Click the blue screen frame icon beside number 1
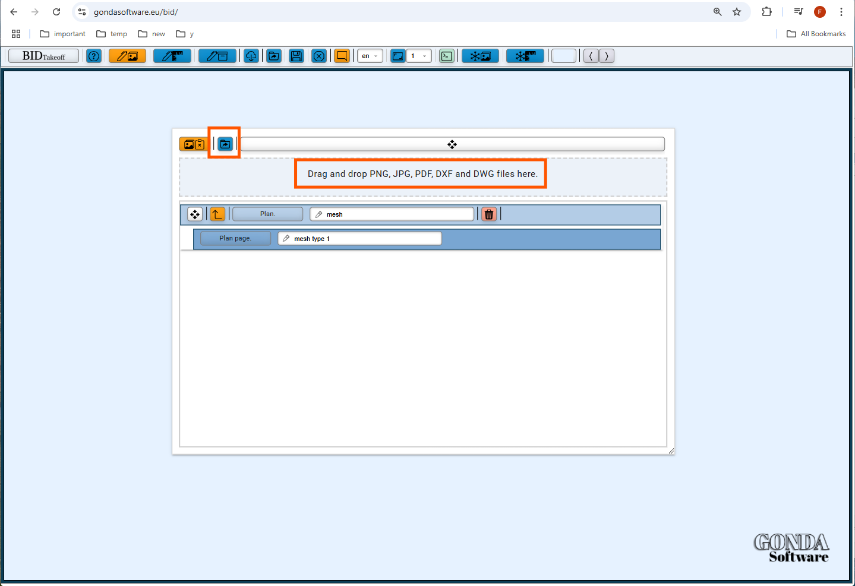This screenshot has height=586, width=855. tap(397, 56)
